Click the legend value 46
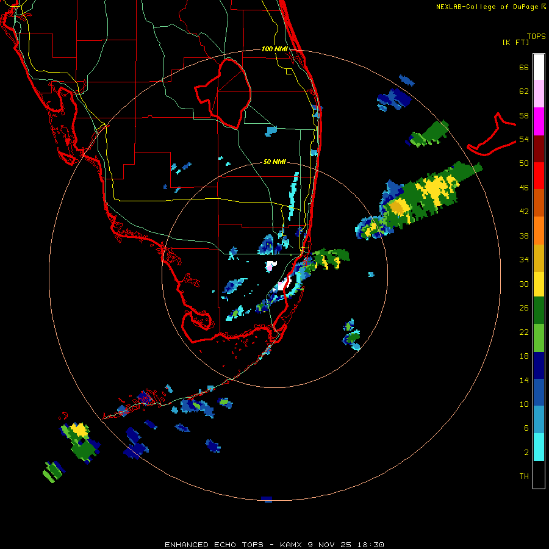 [524, 188]
